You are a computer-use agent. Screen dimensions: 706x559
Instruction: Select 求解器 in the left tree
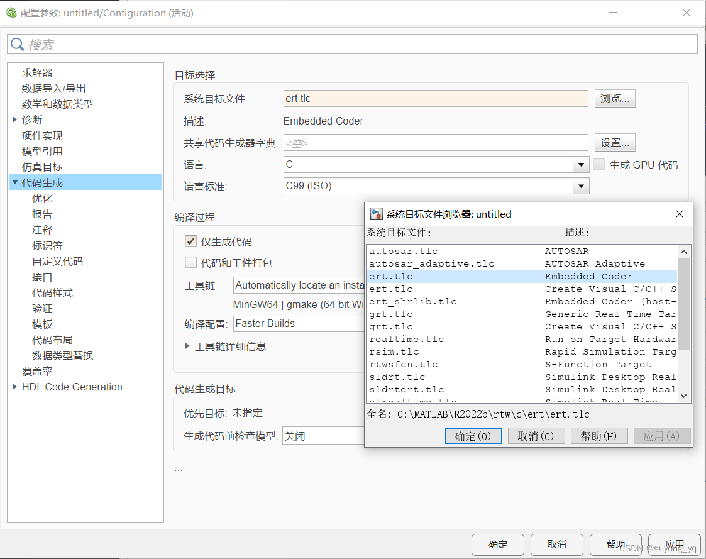tap(37, 72)
